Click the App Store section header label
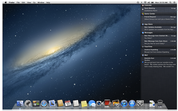178x111 pixels. tap(148, 24)
